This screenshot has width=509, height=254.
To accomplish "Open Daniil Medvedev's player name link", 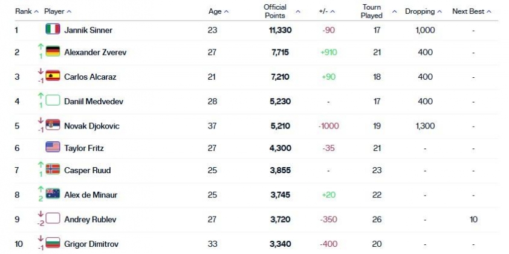I will point(94,101).
